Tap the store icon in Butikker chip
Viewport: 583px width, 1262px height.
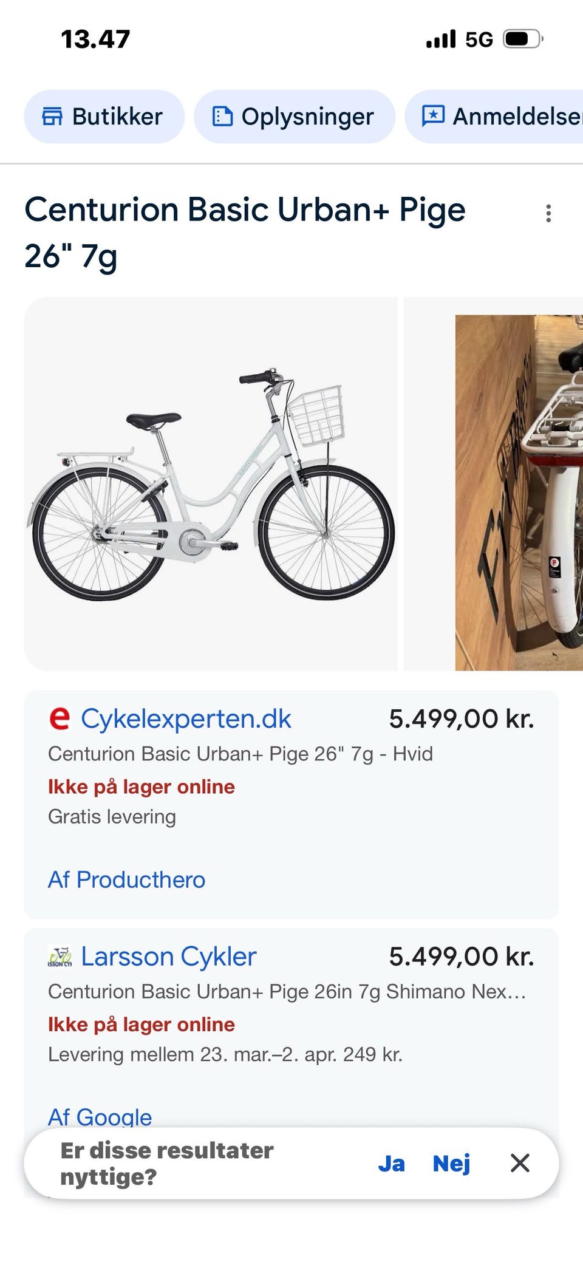coord(52,116)
